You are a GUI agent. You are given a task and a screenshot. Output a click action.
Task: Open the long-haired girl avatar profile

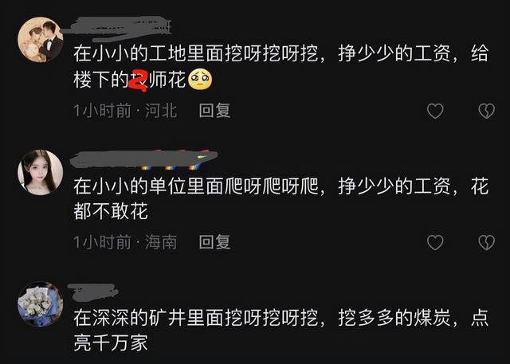(41, 172)
